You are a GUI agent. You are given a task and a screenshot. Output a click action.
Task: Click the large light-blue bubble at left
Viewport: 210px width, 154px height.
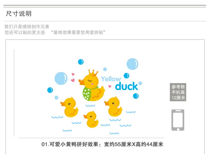coord(61,78)
